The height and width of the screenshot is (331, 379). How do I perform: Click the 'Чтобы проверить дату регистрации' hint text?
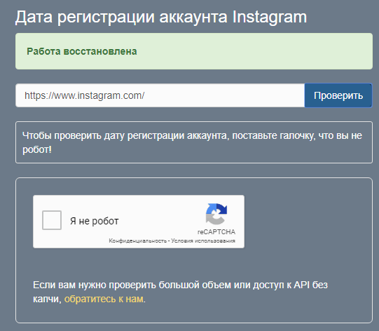click(x=192, y=142)
